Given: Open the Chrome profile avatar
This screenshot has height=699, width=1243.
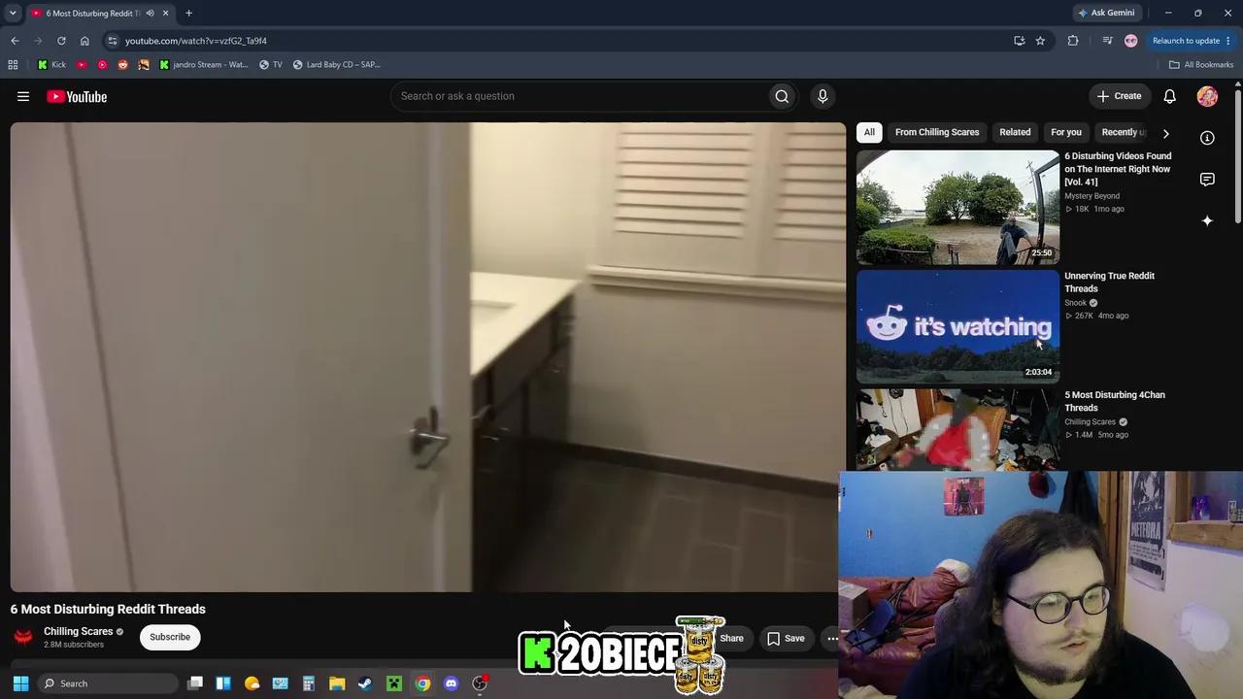Looking at the screenshot, I should point(1130,41).
